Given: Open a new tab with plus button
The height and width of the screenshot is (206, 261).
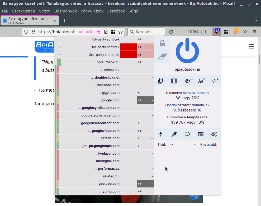Looking at the screenshot, I should [x=65, y=21].
